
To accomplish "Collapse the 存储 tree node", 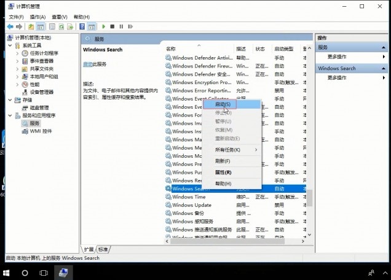I will [10, 100].
